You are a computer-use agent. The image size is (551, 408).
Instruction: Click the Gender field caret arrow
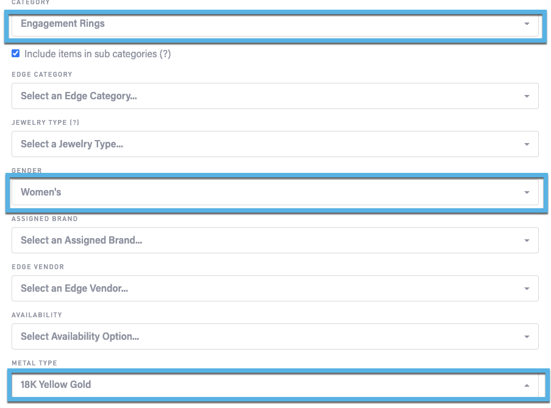526,192
